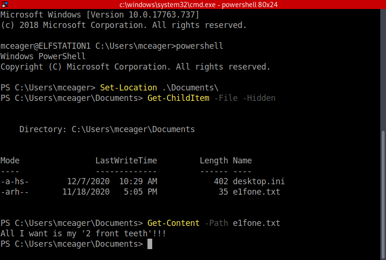Image resolution: width=386 pixels, height=260 pixels.
Task: Click the Directory path line in output
Action: 107,129
